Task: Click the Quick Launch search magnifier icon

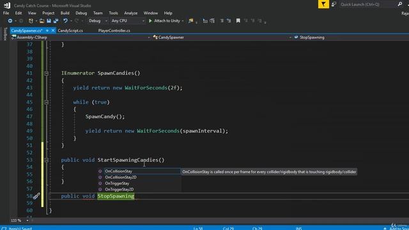Action: (x=400, y=4)
